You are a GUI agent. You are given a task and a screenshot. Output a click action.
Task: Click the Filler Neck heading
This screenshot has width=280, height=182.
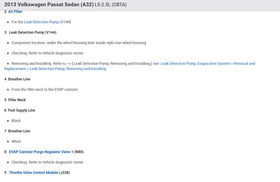(x=17, y=100)
